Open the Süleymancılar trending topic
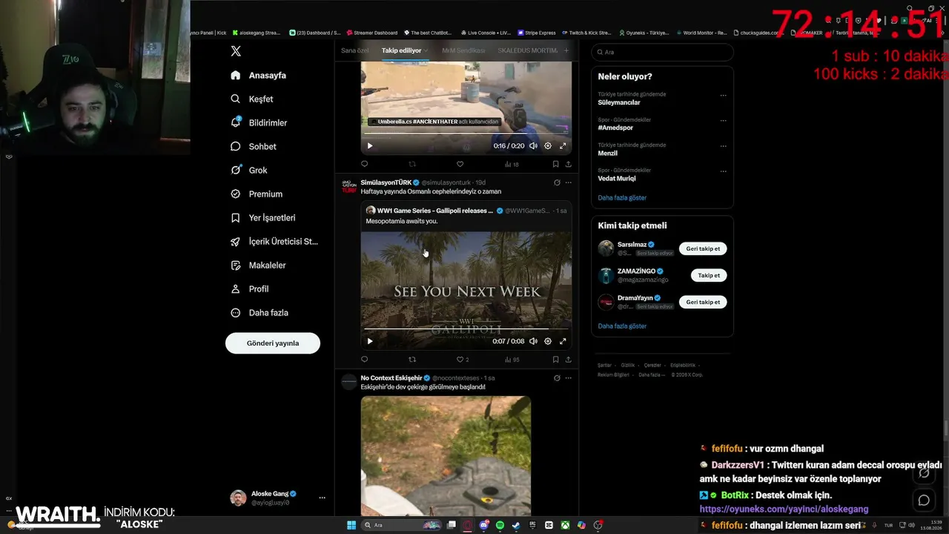 tap(619, 102)
